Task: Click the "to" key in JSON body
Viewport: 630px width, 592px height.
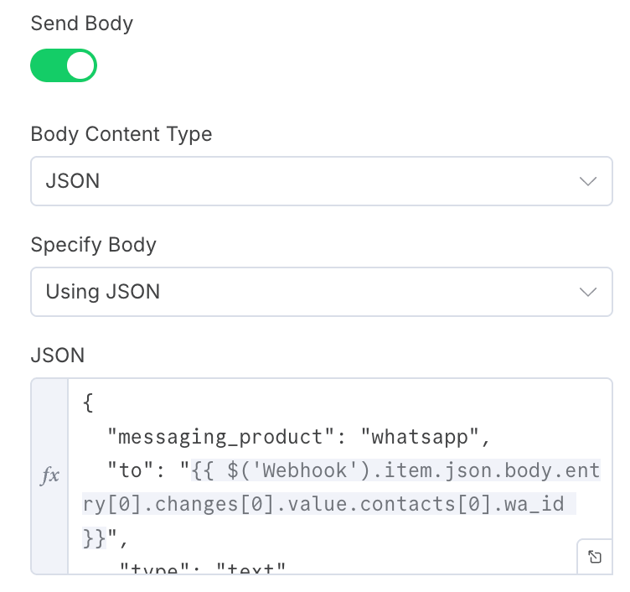Action: (130, 470)
